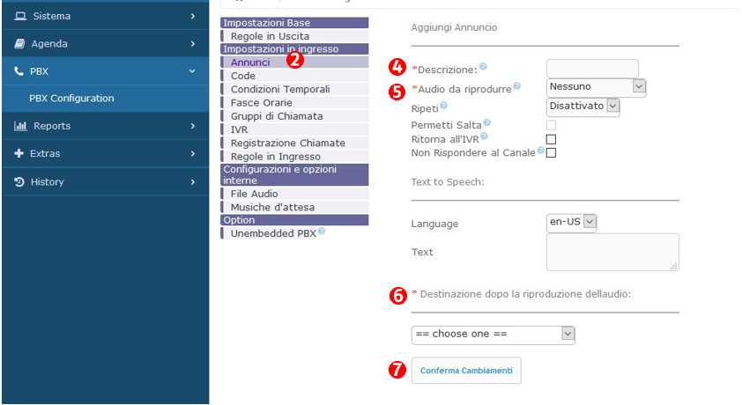Click the help icon next to Descrizione
Viewport: 742px width, 405px height.
(483, 67)
